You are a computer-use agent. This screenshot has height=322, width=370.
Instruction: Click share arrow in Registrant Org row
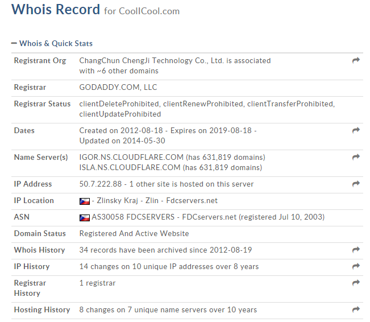(x=356, y=60)
